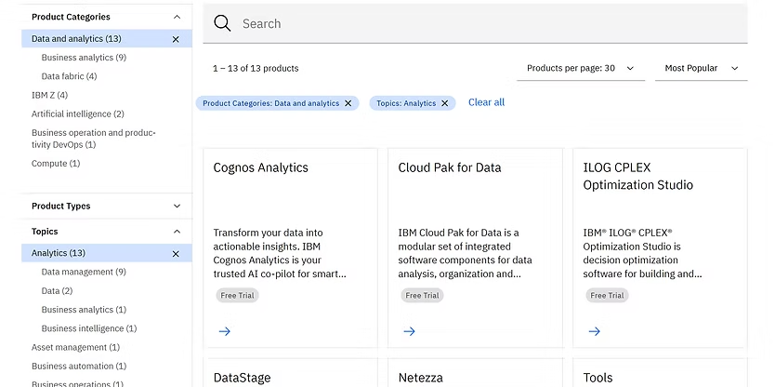775x387 pixels.
Task: Open ILOG CPLEX Optimization Studio arrow icon
Action: click(594, 331)
